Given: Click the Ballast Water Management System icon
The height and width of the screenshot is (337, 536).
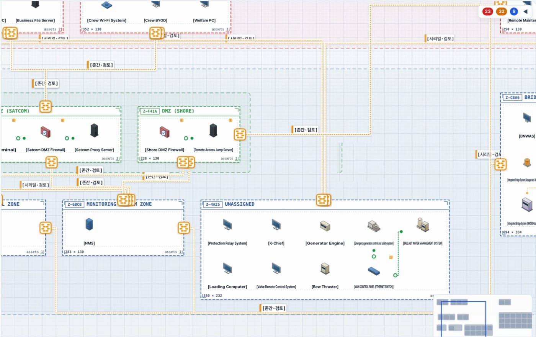Looking at the screenshot, I should click(x=423, y=224).
